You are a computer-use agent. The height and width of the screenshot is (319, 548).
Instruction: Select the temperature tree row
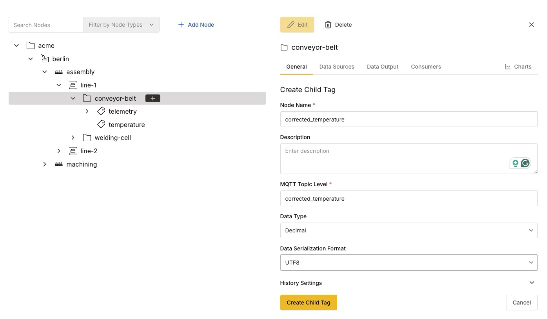coord(137,125)
